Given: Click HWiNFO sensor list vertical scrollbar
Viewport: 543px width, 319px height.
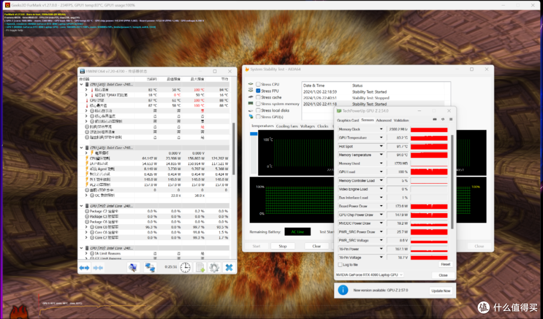Looking at the screenshot, I should (x=234, y=148).
